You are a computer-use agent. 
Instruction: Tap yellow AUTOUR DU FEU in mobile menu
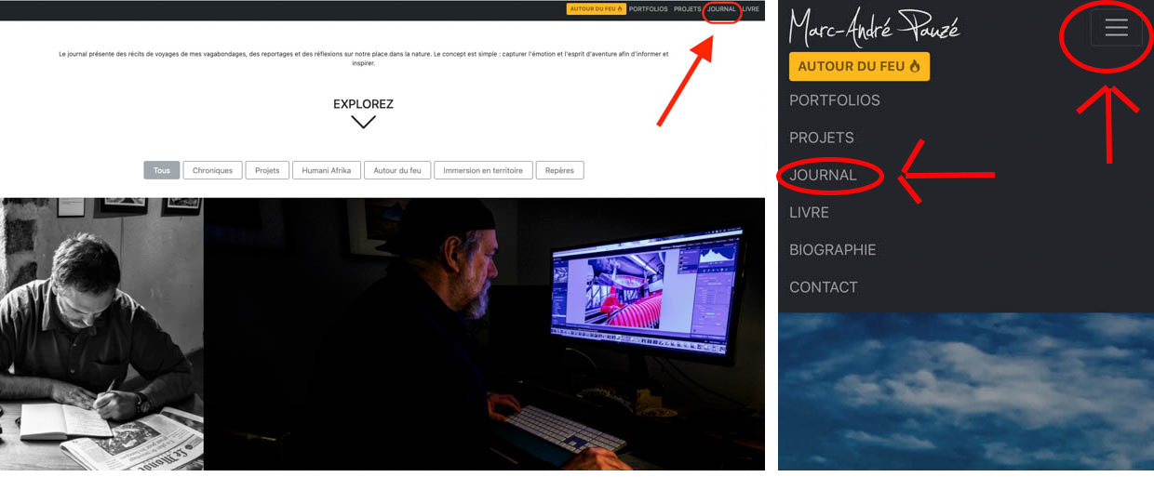[859, 66]
